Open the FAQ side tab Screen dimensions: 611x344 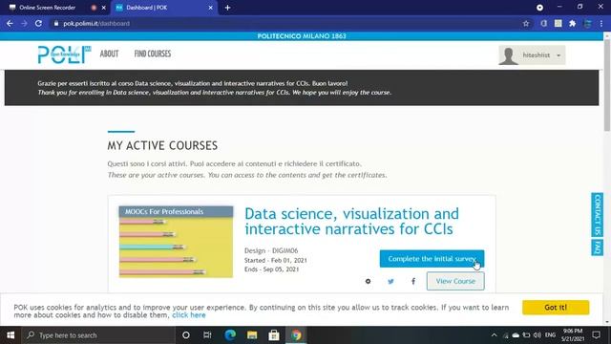[x=597, y=247]
